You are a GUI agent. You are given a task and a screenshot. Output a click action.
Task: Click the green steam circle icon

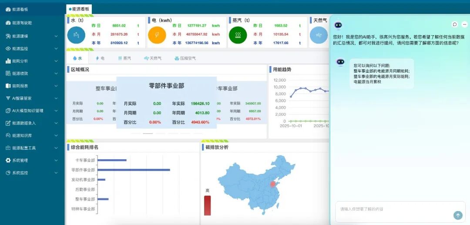(x=238, y=35)
